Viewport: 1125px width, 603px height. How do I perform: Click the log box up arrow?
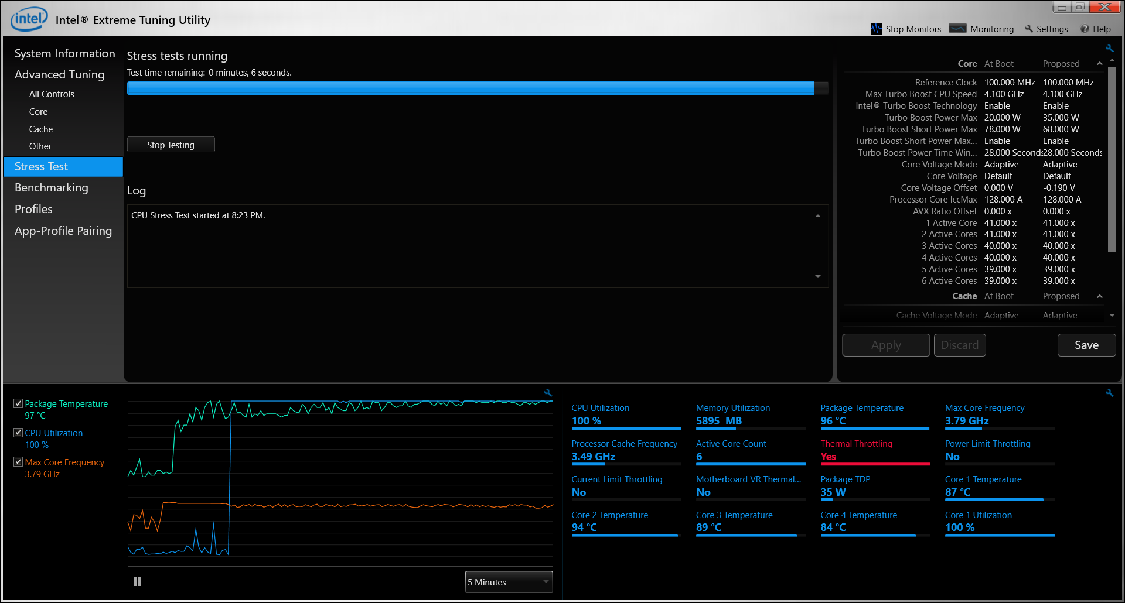point(818,216)
